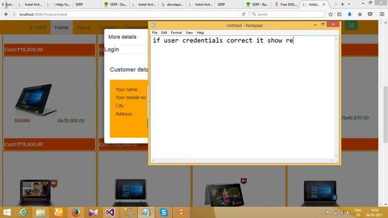Select the Home nav item
Image resolution: width=388 pixels, height=218 pixels.
tap(61, 27)
